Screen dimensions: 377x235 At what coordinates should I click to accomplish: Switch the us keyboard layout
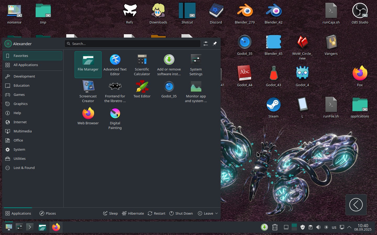pos(334,227)
